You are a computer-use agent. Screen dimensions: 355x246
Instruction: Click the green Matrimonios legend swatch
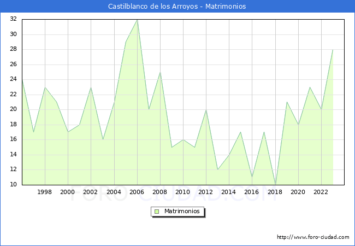157,211
